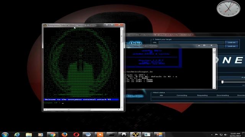
Task: Click the Lock on button beside the URL field
Action: (x=232, y=42)
